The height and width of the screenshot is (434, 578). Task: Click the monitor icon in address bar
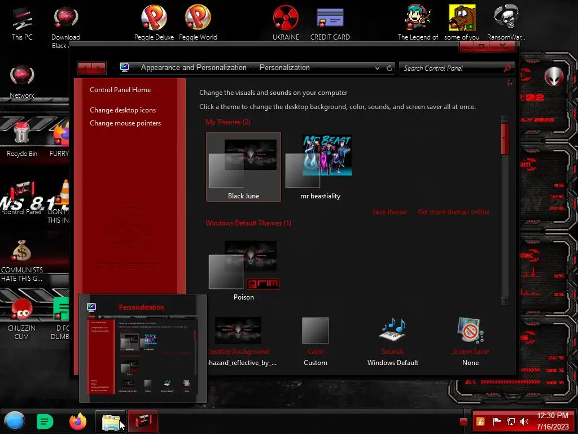[125, 67]
